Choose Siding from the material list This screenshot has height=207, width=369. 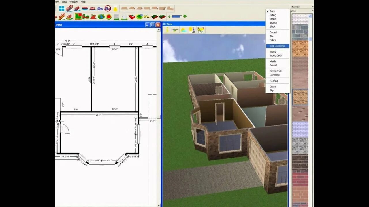click(273, 15)
